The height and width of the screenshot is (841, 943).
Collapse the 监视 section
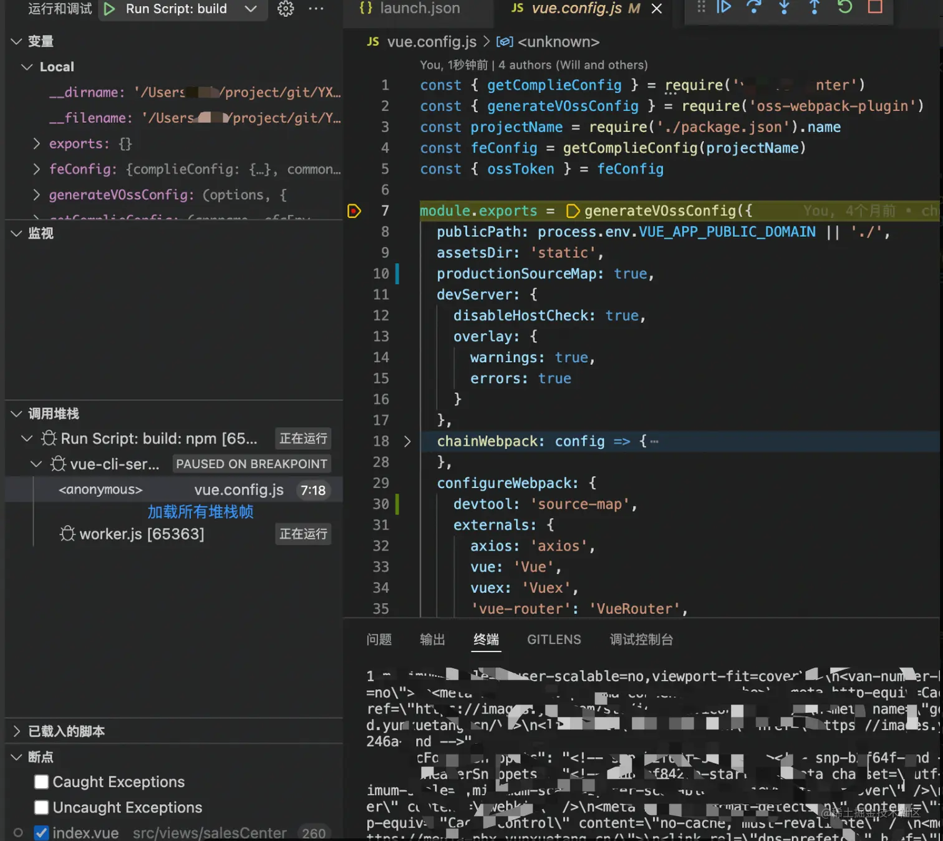pyautogui.click(x=17, y=233)
